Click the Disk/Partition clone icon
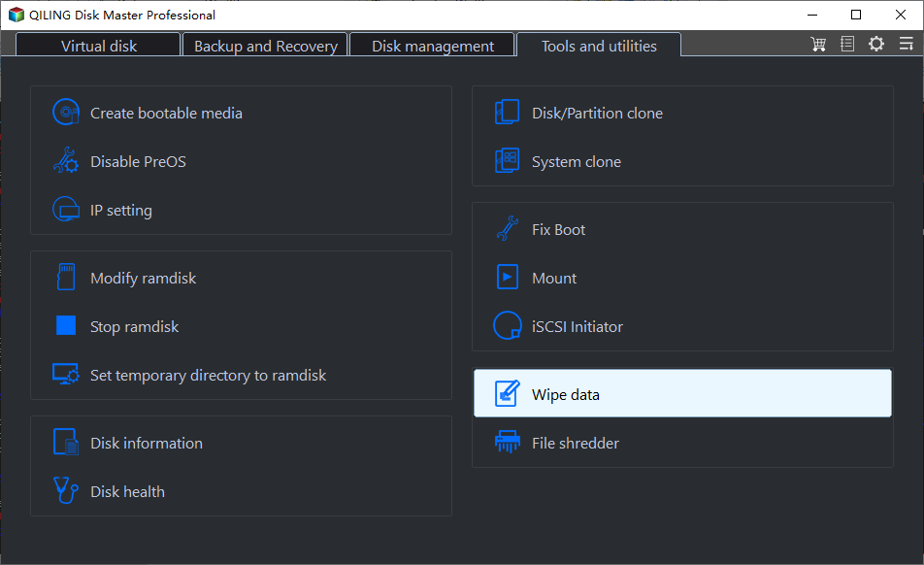 pyautogui.click(x=508, y=112)
